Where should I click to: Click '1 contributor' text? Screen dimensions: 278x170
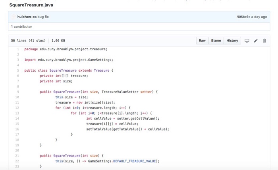(21, 27)
